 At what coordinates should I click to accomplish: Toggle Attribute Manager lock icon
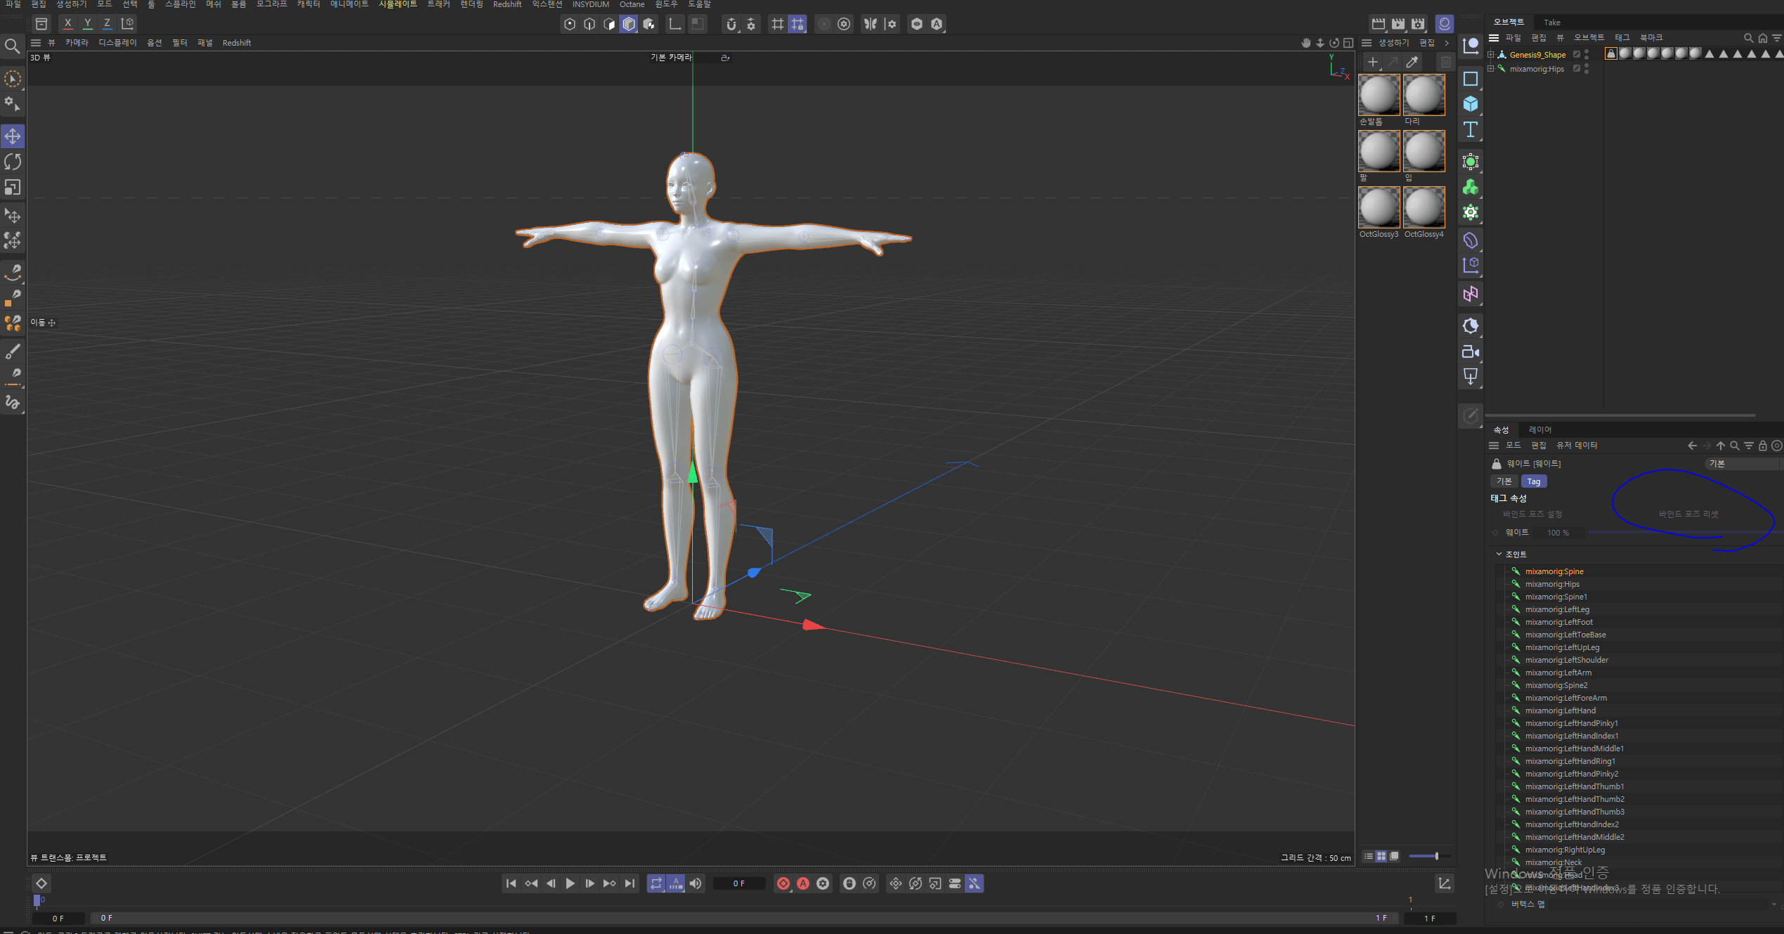[1762, 446]
